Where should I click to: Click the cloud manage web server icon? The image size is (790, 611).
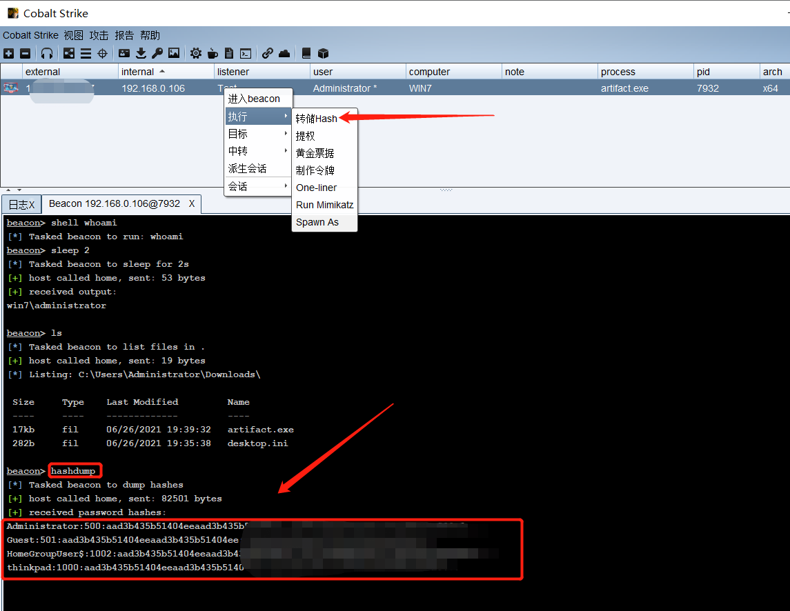(284, 53)
